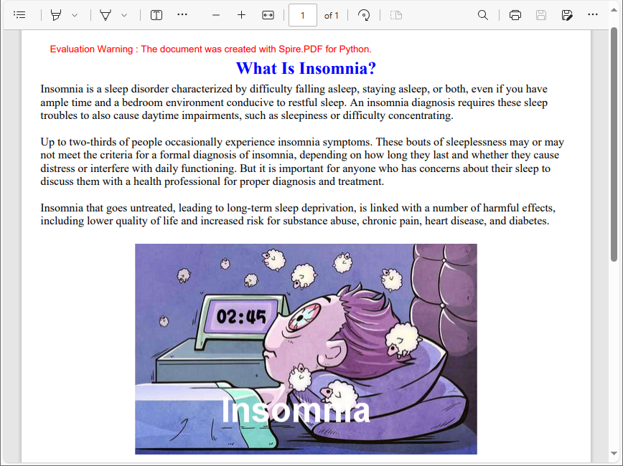Open the highlighter color dropdown
Image resolution: width=623 pixels, height=466 pixels.
[x=74, y=14]
